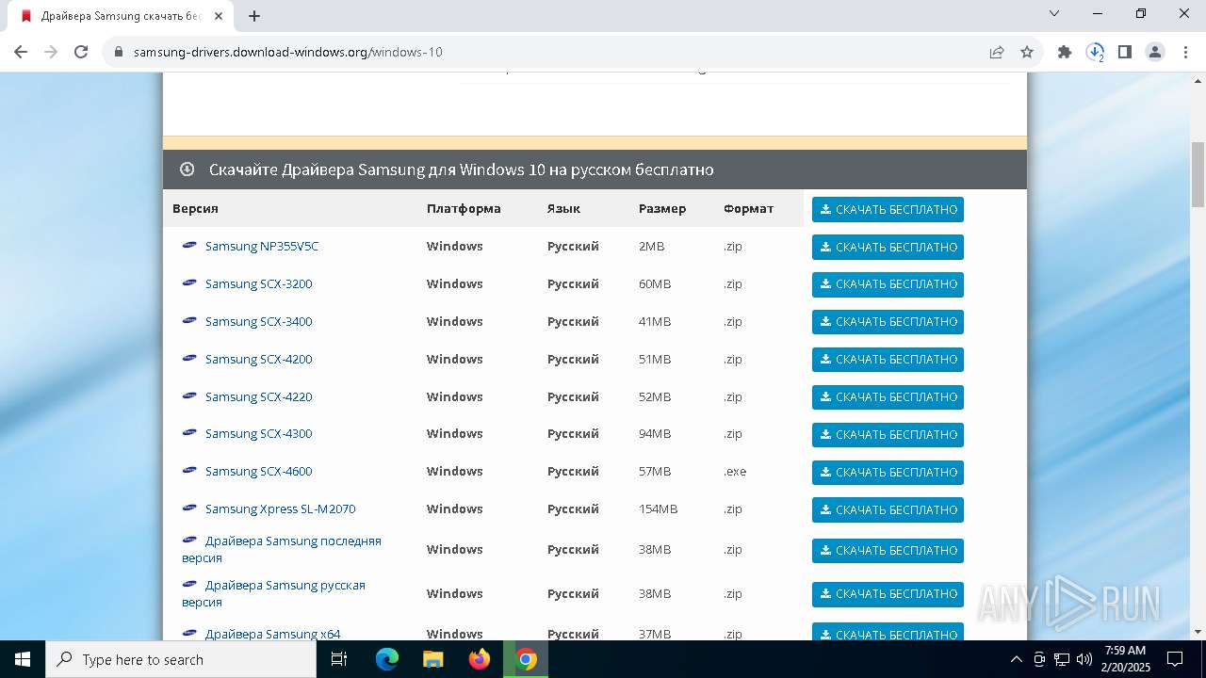Open the Windows Start menu
The width and height of the screenshot is (1206, 678).
[x=23, y=659]
